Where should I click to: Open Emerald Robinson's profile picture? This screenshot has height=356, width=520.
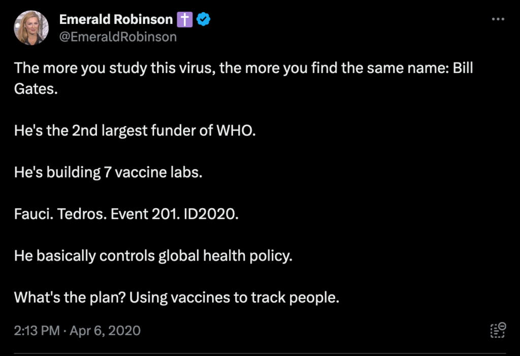31,27
